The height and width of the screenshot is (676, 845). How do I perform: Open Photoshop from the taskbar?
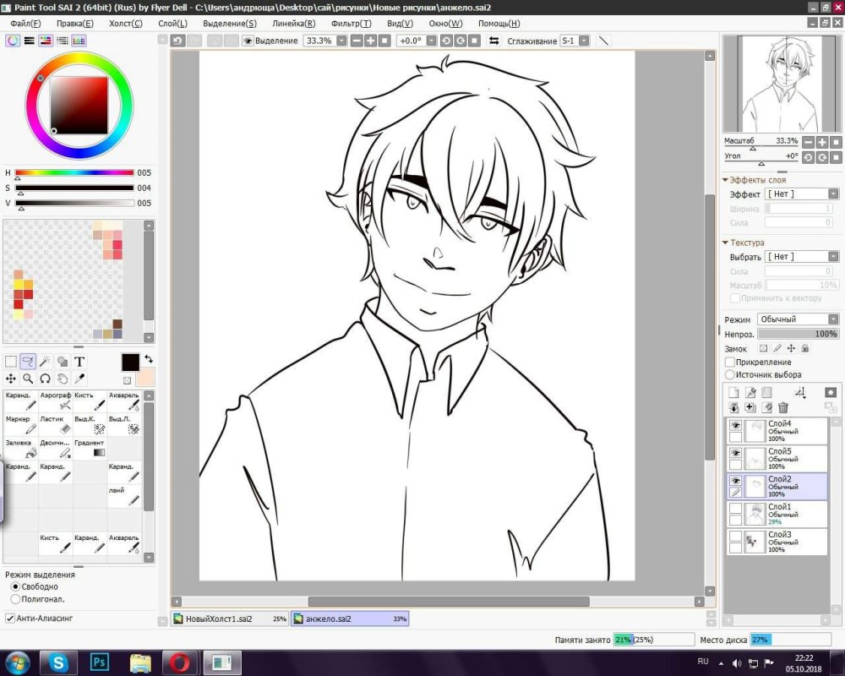click(x=99, y=662)
